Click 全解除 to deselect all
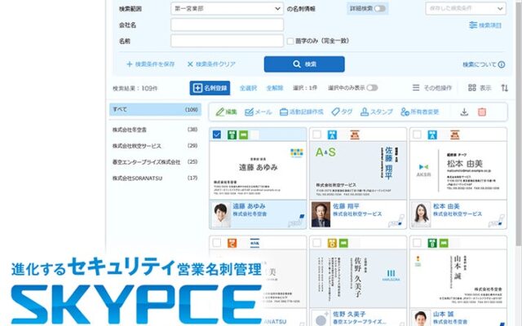The image size is (522, 326). [275, 88]
